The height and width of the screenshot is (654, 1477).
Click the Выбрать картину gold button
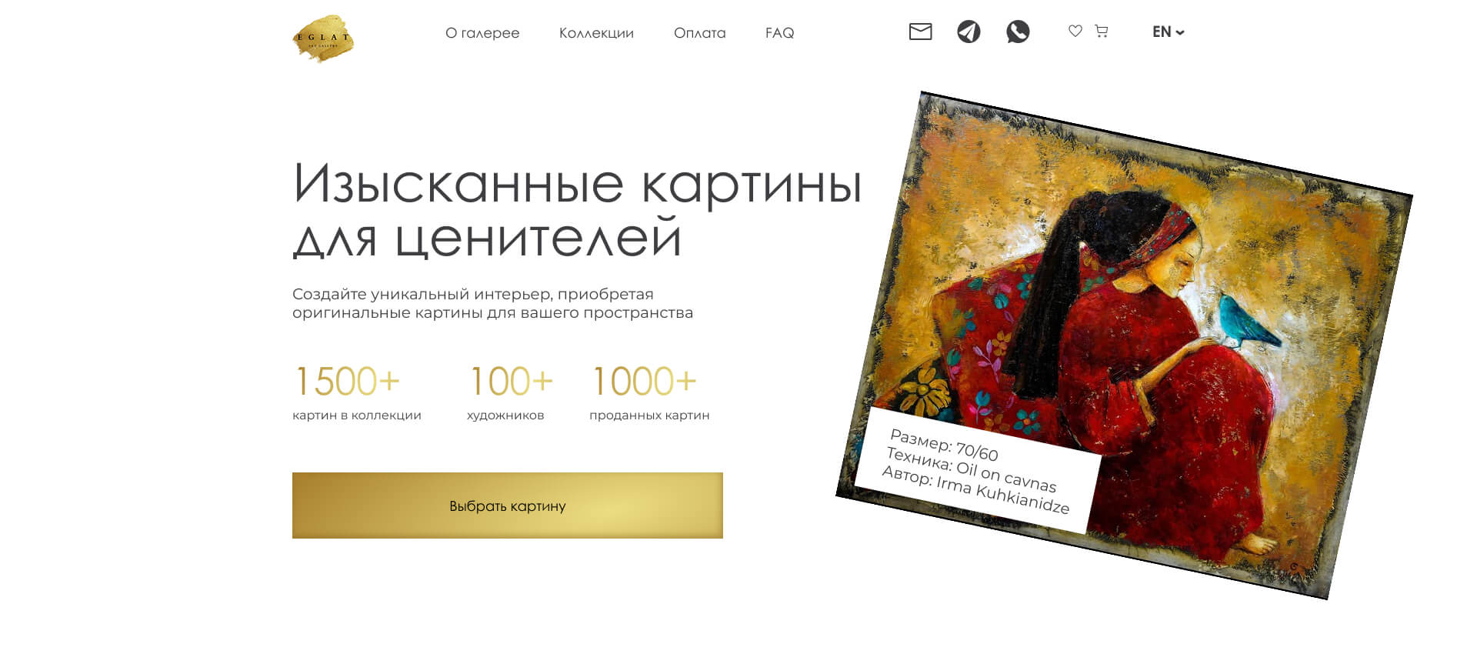click(508, 506)
